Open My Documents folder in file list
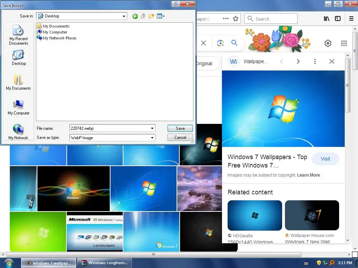Image resolution: width=358 pixels, height=268 pixels. [53, 26]
